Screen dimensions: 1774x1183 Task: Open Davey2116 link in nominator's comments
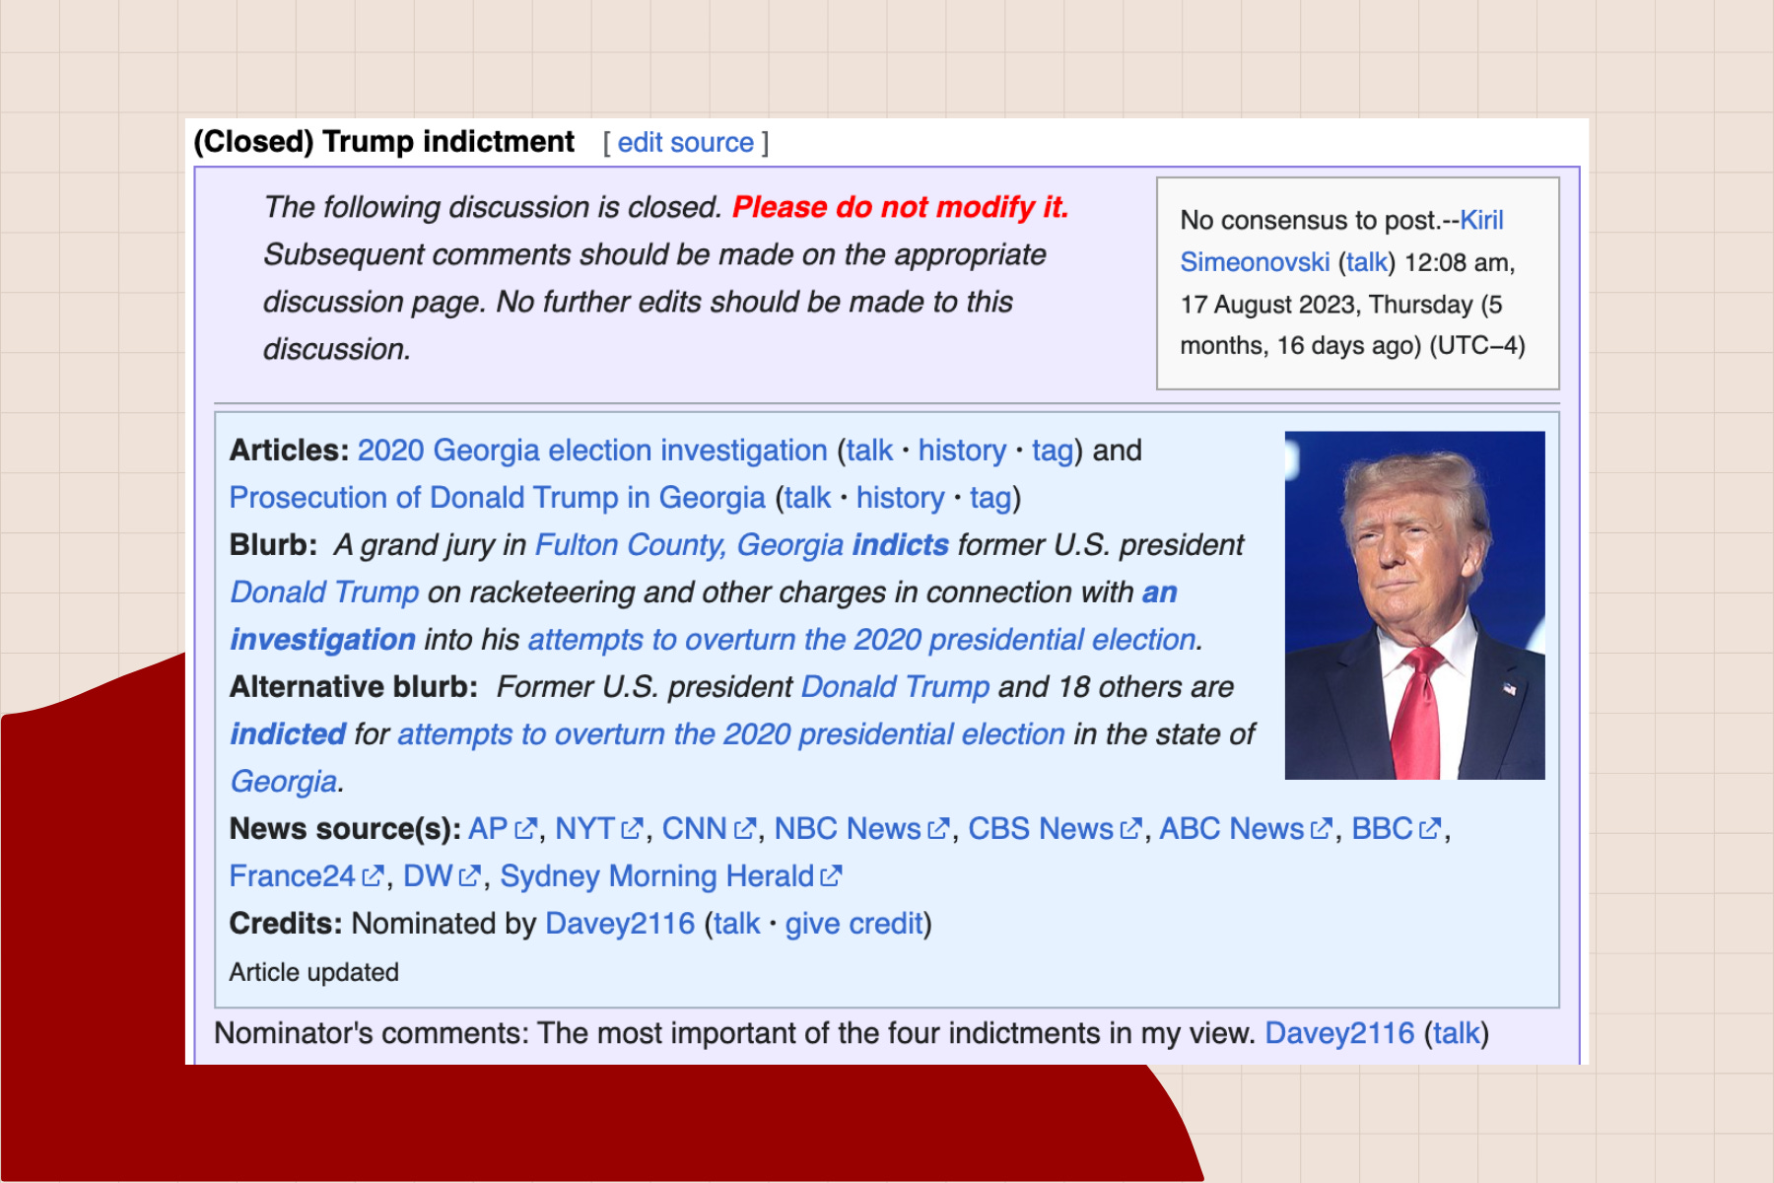1340,1033
